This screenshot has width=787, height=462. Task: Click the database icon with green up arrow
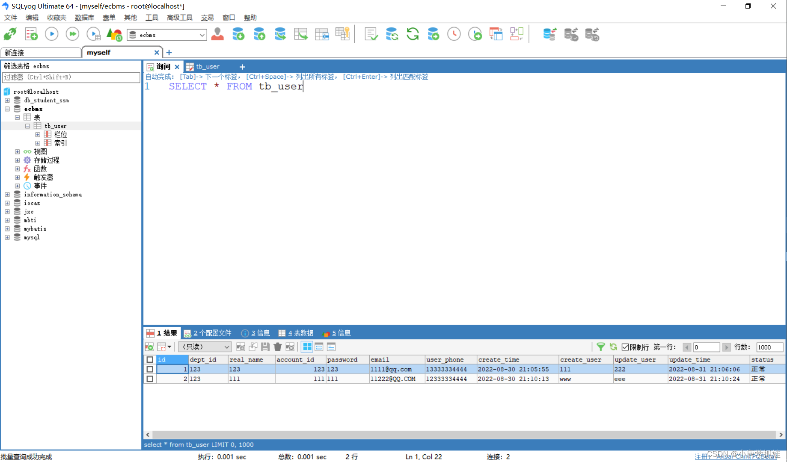point(259,34)
